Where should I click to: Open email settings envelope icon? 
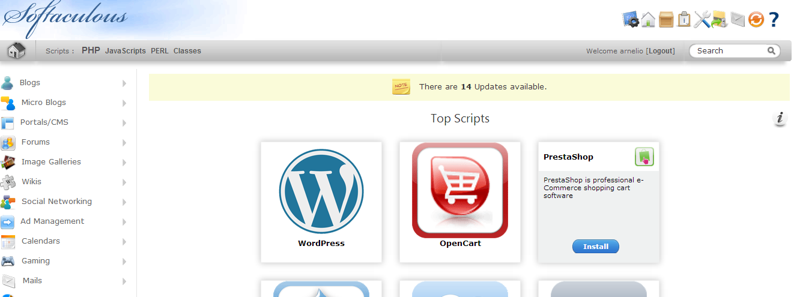pyautogui.click(x=738, y=19)
